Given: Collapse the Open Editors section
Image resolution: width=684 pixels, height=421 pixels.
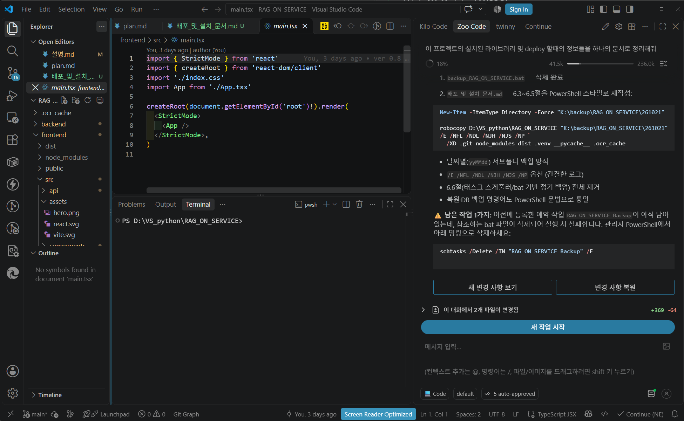Looking at the screenshot, I should [56, 42].
